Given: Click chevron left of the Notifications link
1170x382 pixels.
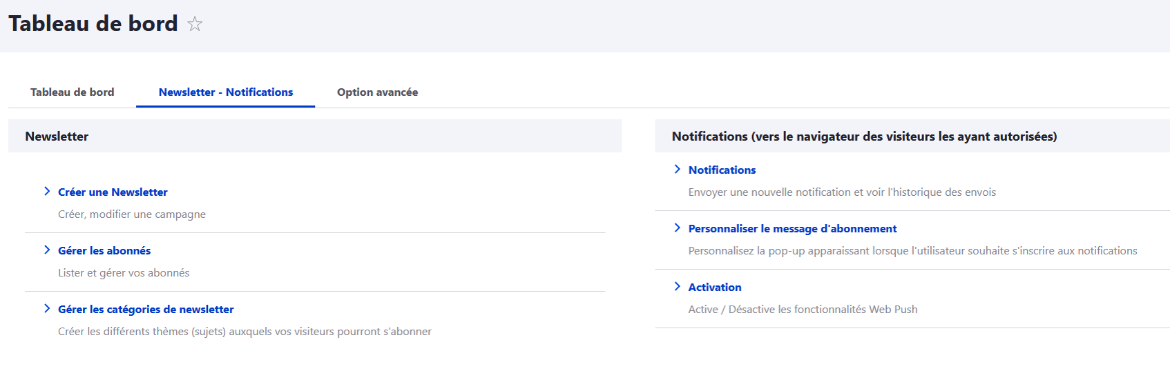Looking at the screenshot, I should tap(678, 170).
